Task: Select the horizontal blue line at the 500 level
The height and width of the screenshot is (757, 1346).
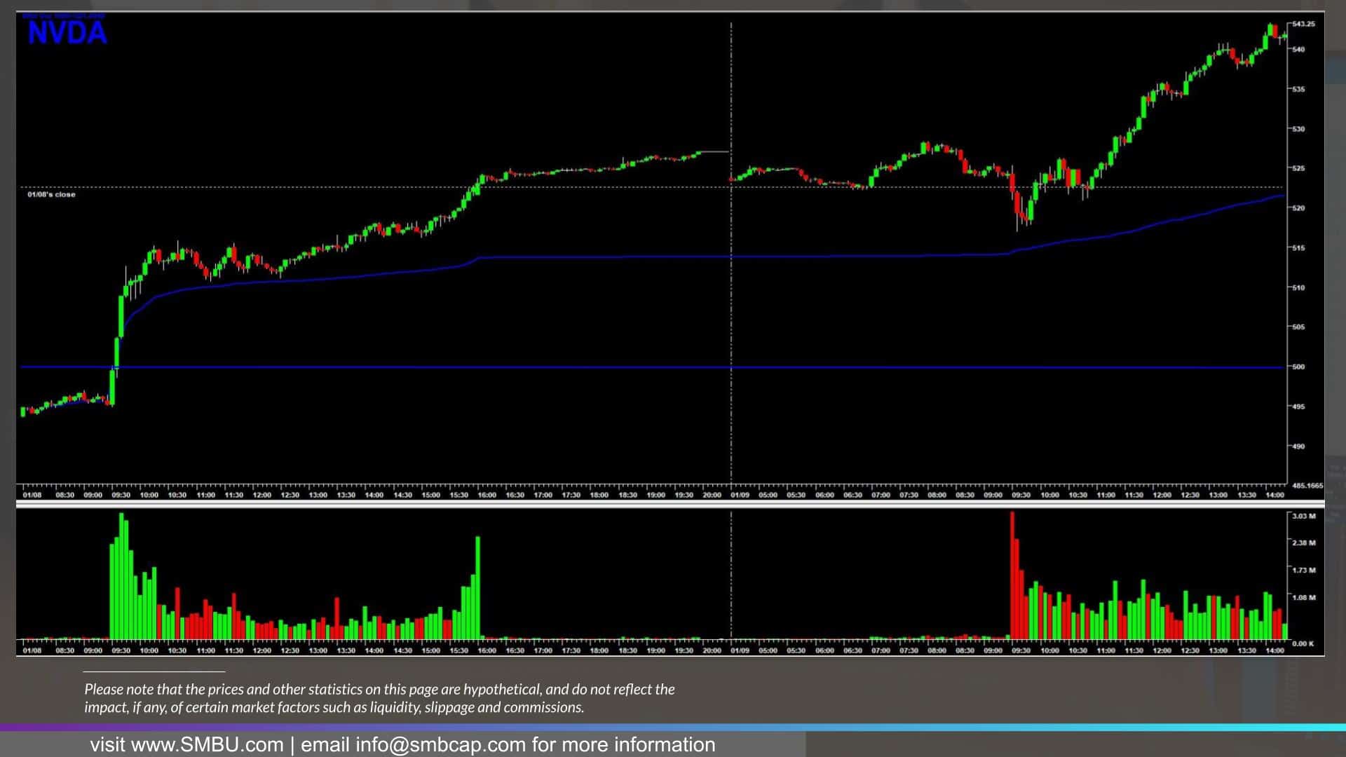Action: coord(652,367)
